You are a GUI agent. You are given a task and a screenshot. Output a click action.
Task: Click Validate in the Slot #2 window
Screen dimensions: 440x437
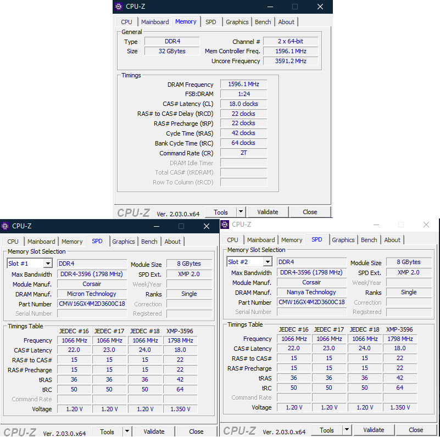[374, 430]
